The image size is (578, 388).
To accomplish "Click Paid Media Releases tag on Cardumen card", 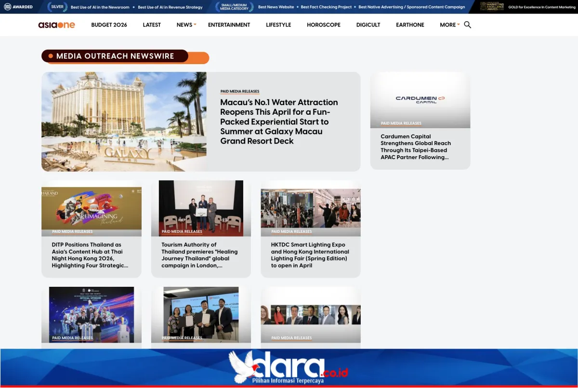I will click(x=401, y=123).
